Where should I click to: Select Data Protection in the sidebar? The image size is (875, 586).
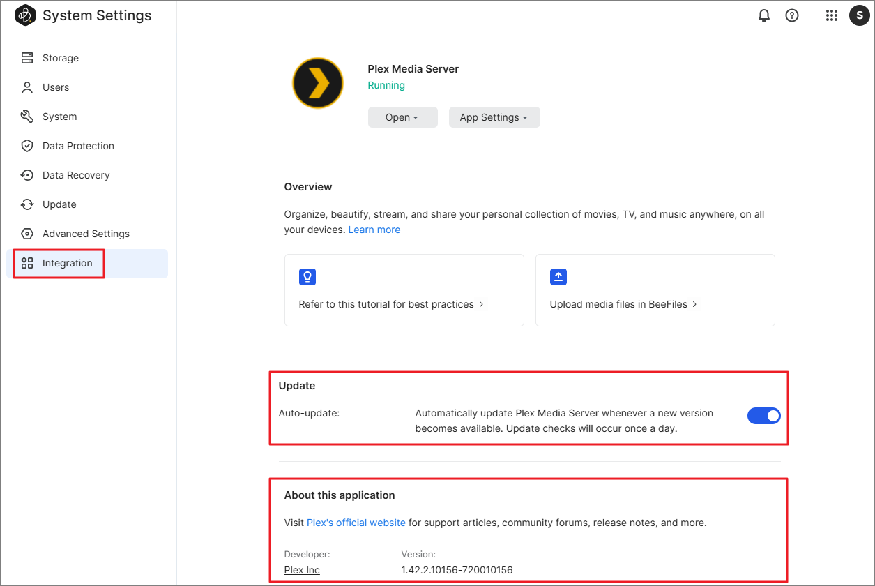[x=87, y=146]
